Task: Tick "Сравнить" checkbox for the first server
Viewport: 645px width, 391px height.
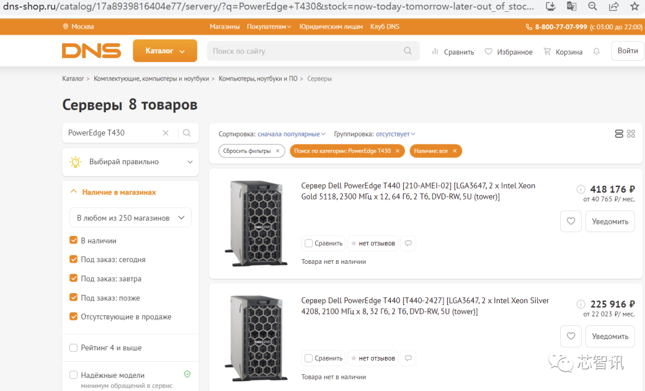Action: point(309,244)
